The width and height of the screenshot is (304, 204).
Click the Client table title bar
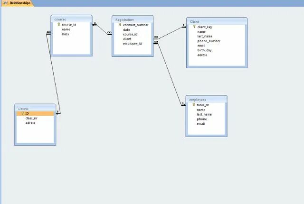coord(217,22)
